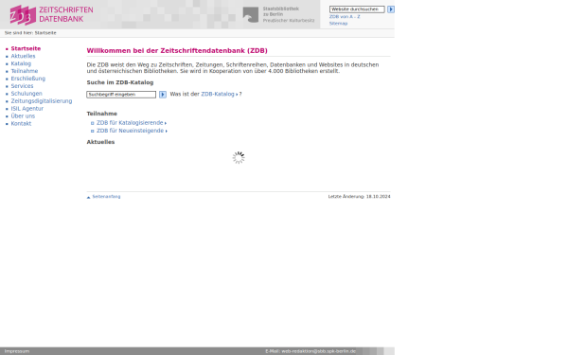Click the Startseite breadcrumb text
The height and width of the screenshot is (355, 568).
45,33
